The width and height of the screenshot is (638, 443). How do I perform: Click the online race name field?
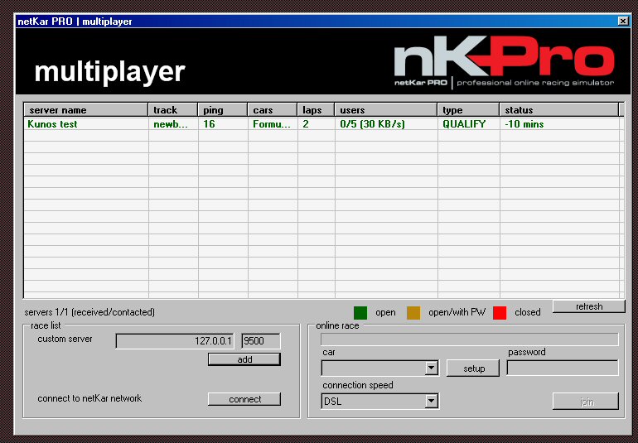(x=470, y=339)
